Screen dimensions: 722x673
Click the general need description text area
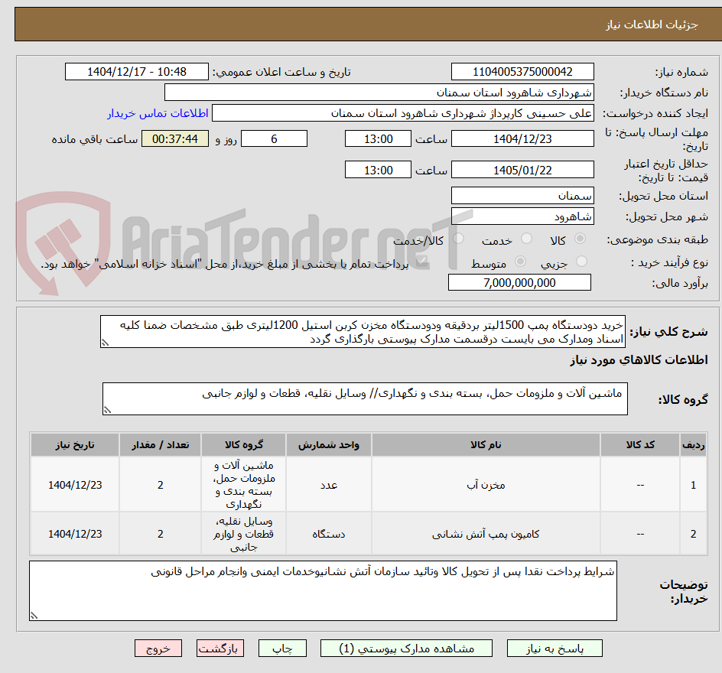click(x=363, y=331)
